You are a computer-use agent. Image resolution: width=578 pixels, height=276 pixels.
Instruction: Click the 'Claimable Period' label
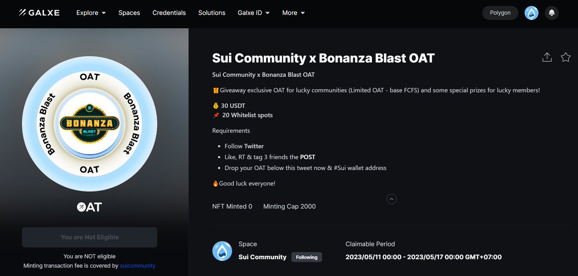370,244
